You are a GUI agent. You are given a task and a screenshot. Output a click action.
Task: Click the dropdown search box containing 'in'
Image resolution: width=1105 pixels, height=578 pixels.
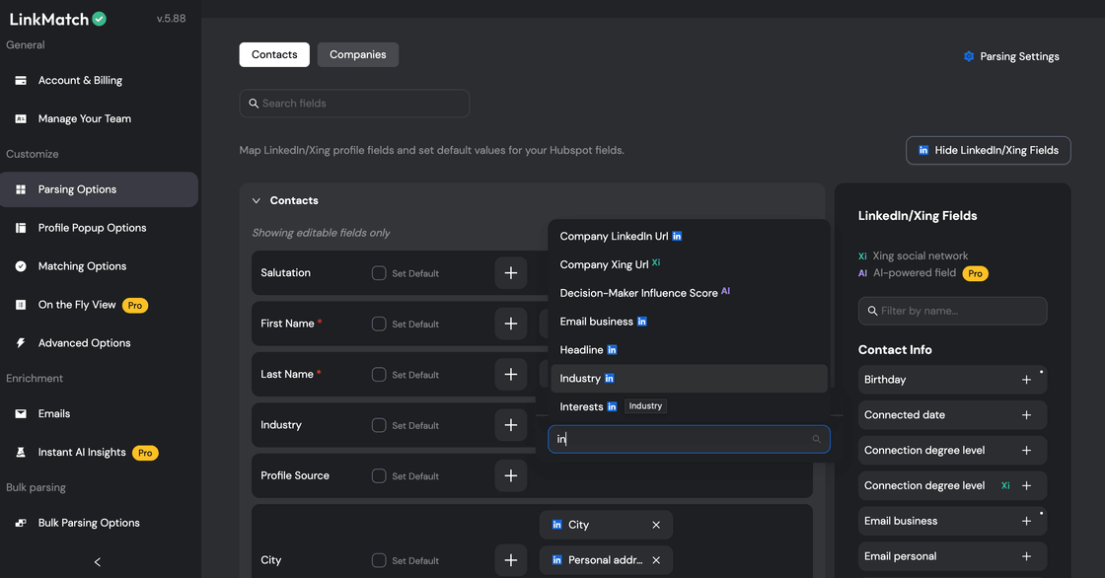tap(689, 439)
